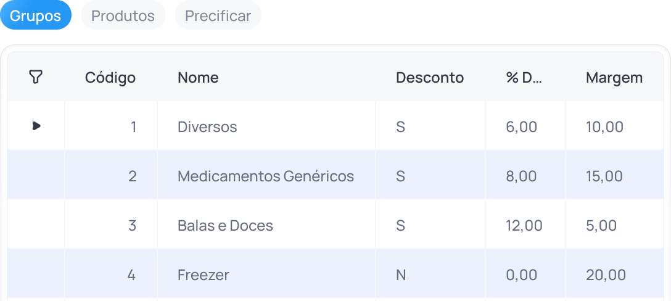671x301 pixels.
Task: Select the Freezer group row
Action: coord(204,275)
